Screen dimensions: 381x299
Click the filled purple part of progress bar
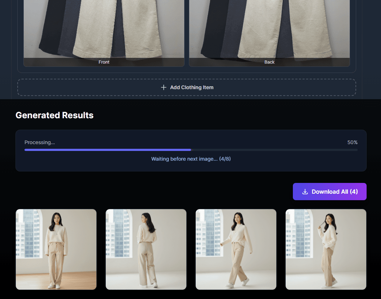108,150
